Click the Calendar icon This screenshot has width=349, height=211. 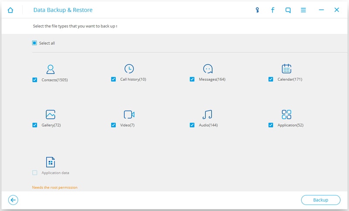click(x=287, y=69)
